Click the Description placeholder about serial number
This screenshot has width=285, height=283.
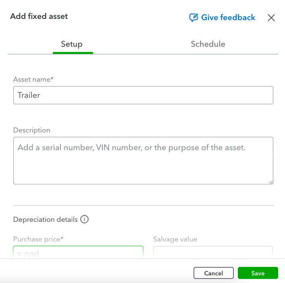coord(131,148)
